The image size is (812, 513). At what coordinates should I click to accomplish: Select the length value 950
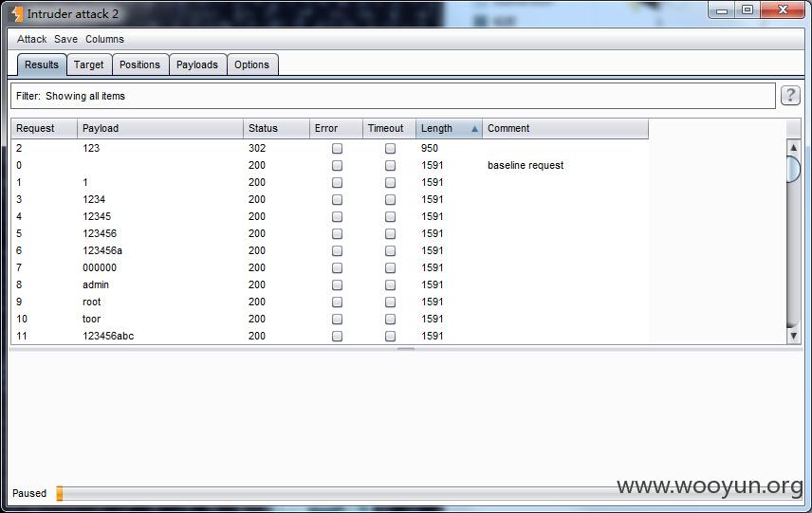click(430, 148)
